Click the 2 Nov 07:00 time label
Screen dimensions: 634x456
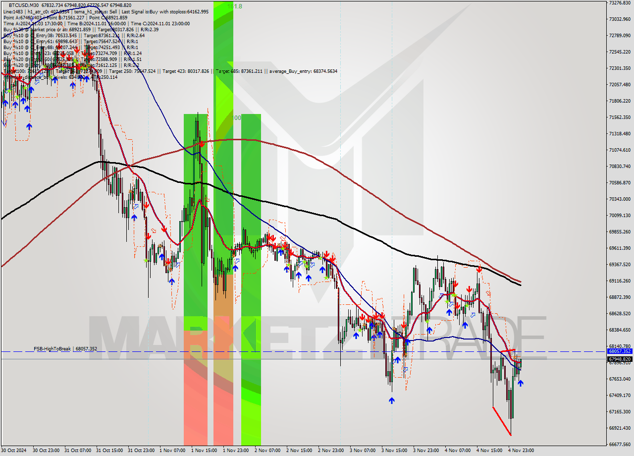[268, 451]
